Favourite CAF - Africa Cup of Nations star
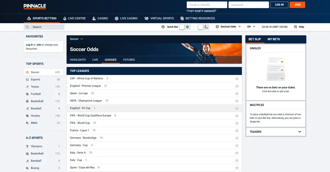Viewport: 330px width, 172px height. click(237, 78)
